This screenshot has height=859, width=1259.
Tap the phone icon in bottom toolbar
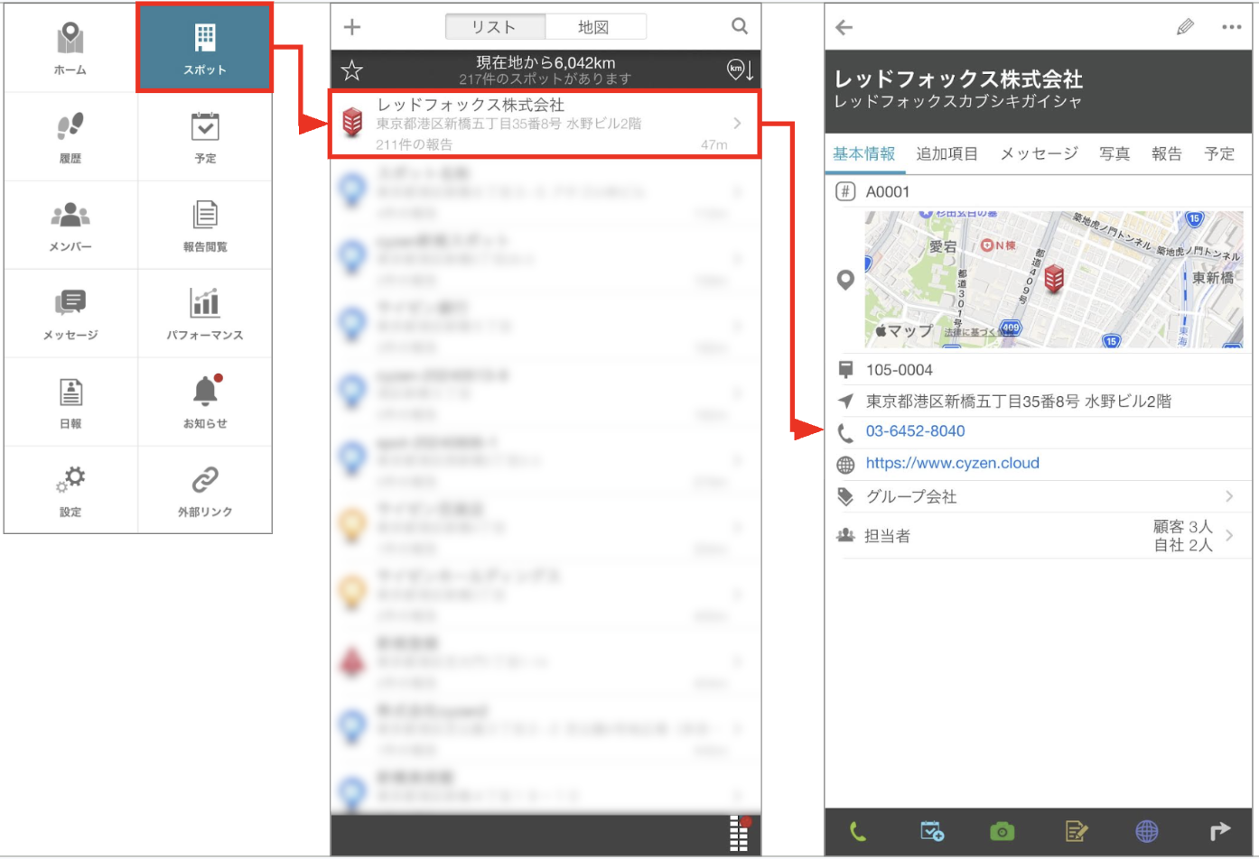(x=858, y=832)
